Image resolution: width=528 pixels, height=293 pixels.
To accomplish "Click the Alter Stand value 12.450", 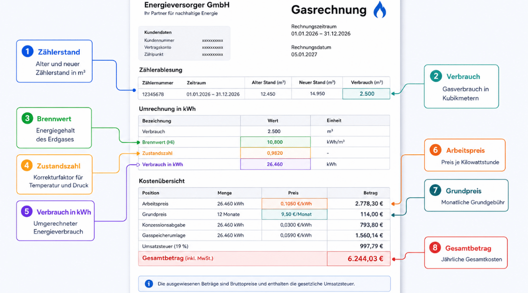I will [x=268, y=94].
